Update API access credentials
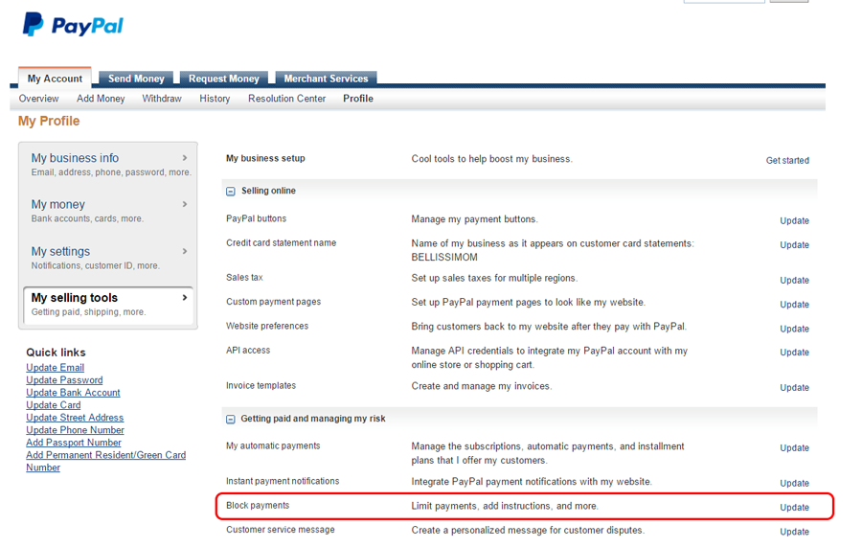Screen dimensions: 862x547 coord(794,353)
